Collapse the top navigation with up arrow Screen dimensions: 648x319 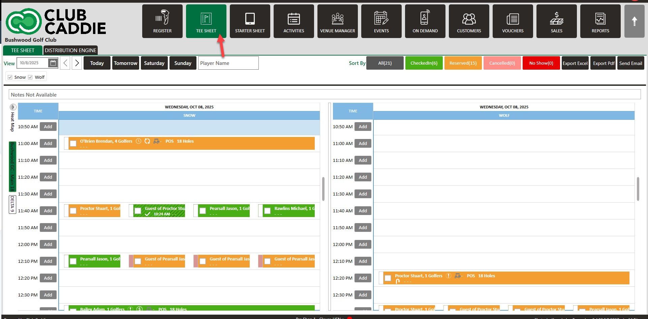click(x=634, y=21)
